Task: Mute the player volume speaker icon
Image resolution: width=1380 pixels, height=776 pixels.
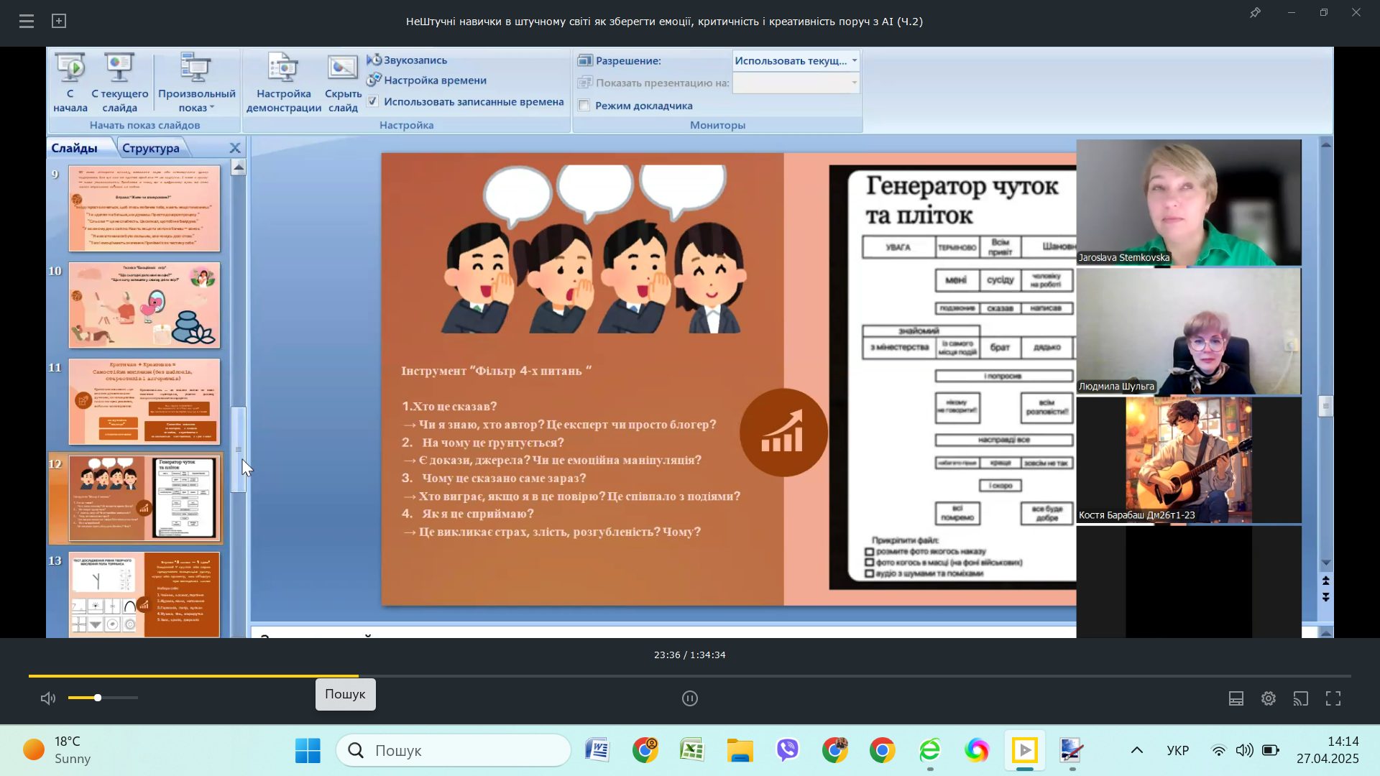Action: pyautogui.click(x=48, y=698)
